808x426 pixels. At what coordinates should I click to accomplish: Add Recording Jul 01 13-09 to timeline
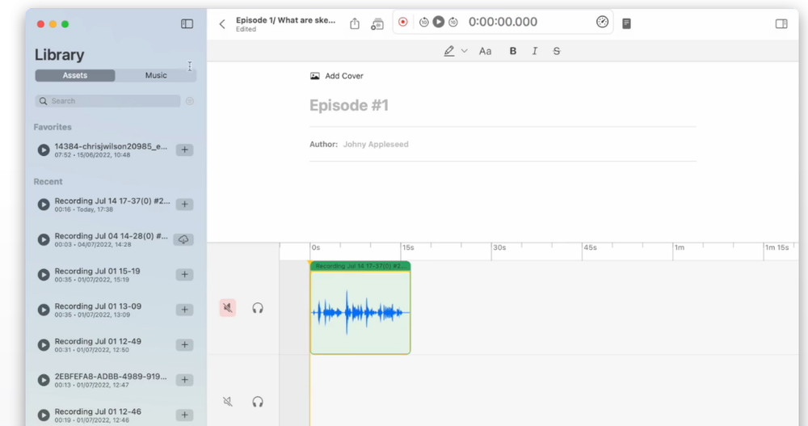pos(184,310)
